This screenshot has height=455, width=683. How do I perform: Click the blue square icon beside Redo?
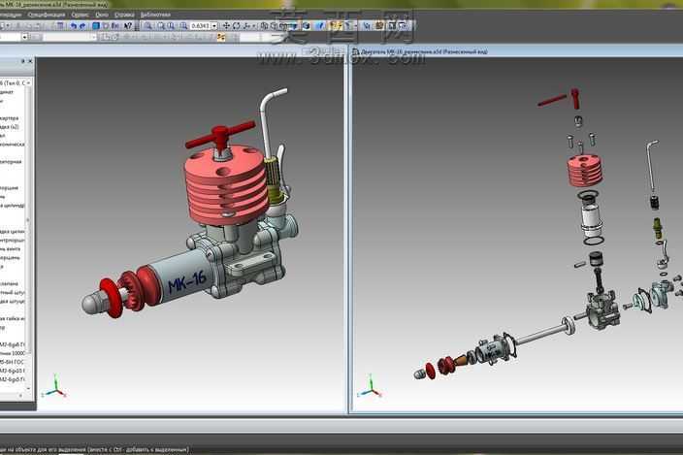96,26
